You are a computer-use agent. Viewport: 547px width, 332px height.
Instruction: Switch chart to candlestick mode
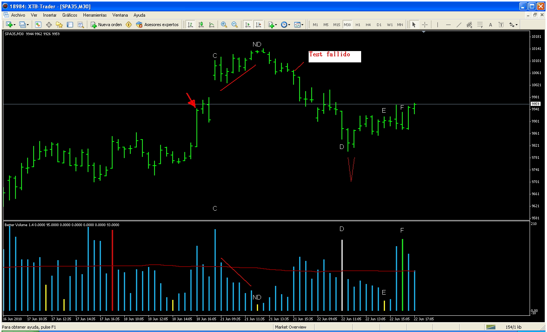[201, 25]
